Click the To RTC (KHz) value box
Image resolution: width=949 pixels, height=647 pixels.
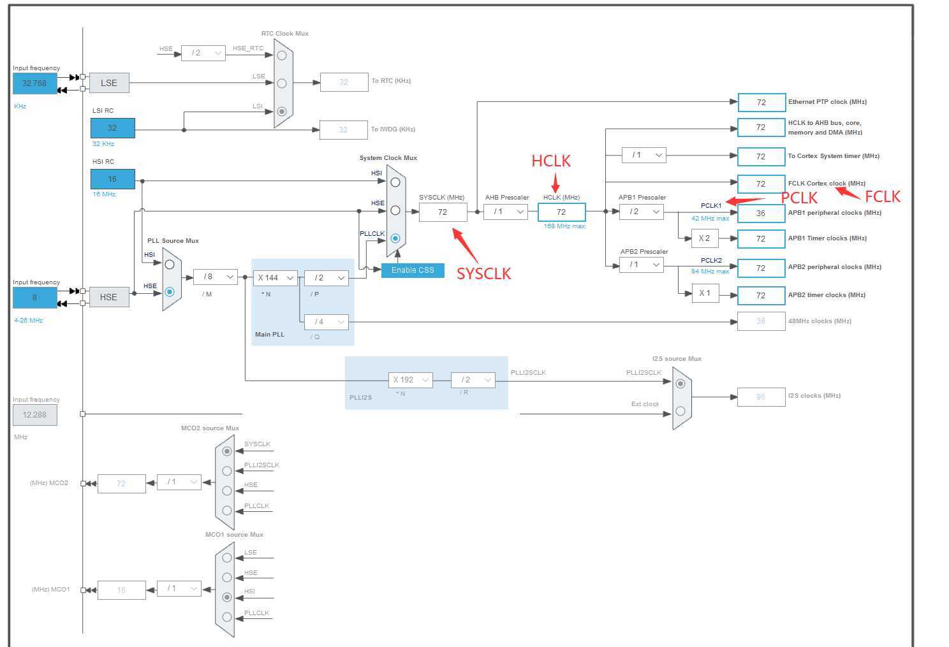click(x=344, y=82)
